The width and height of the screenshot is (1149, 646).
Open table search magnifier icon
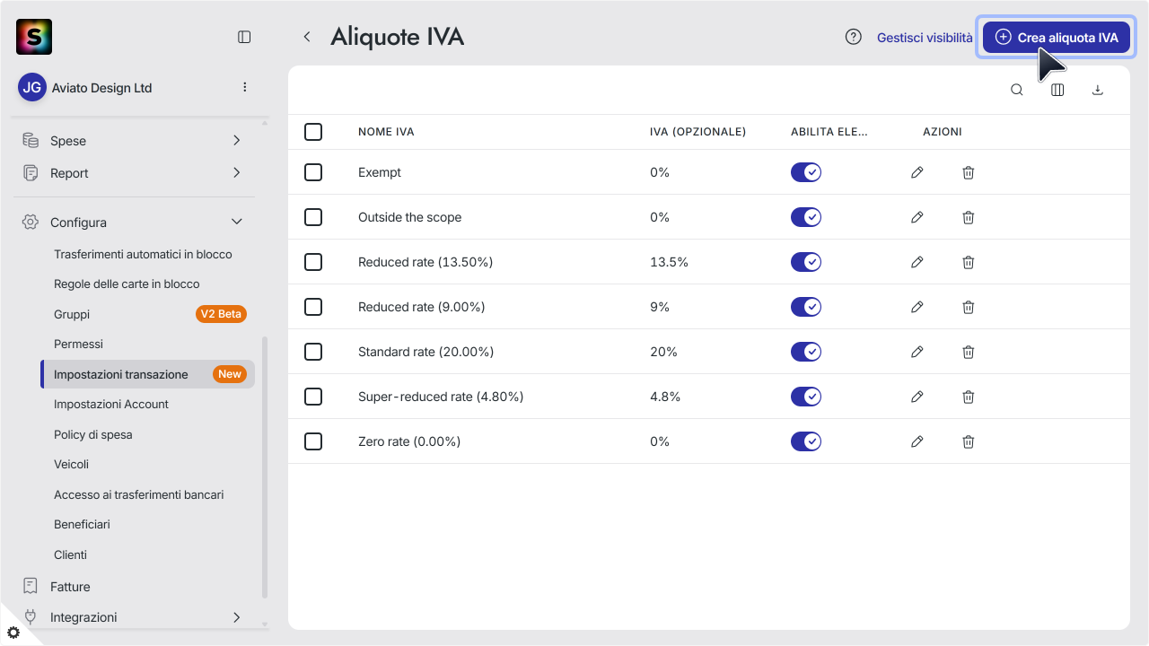(x=1017, y=90)
